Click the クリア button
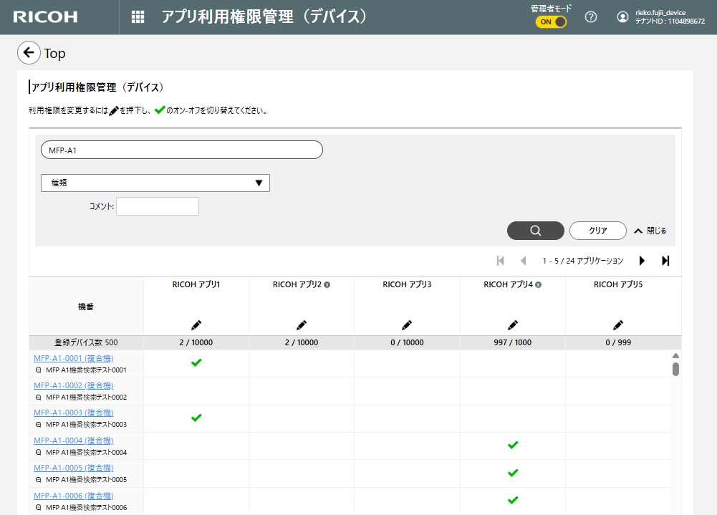 (597, 231)
